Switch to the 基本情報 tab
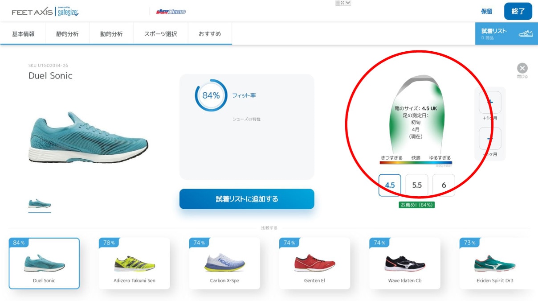The height and width of the screenshot is (301, 538). tap(23, 34)
